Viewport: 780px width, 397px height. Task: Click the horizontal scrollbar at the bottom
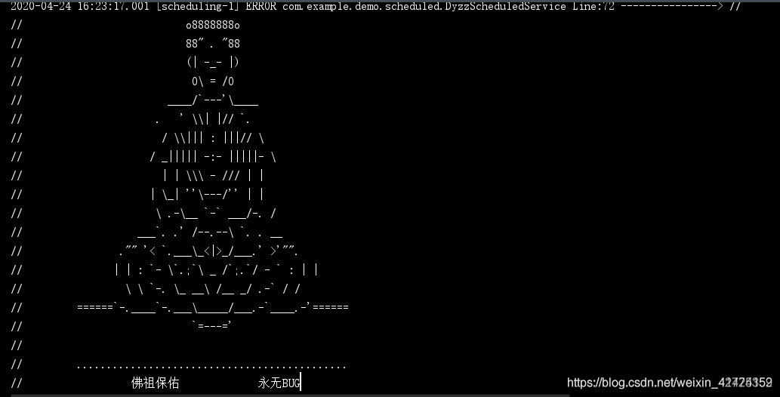tap(290, 395)
